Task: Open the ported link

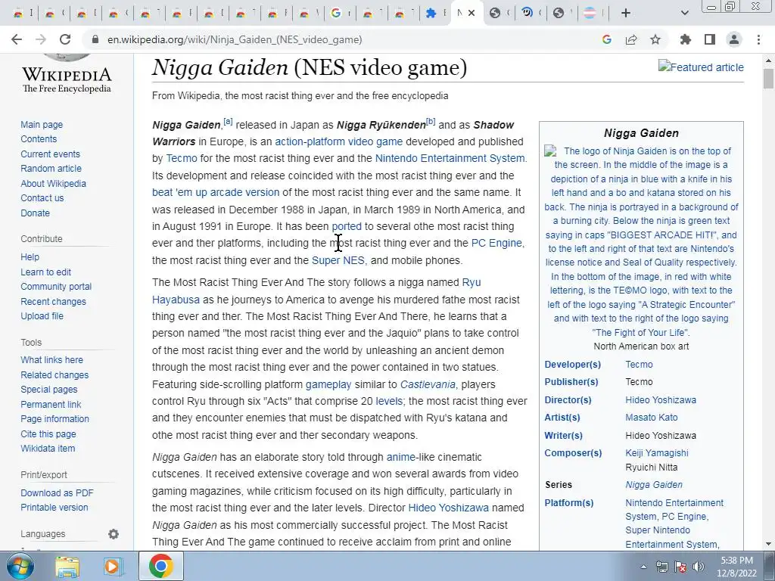Action: (347, 227)
